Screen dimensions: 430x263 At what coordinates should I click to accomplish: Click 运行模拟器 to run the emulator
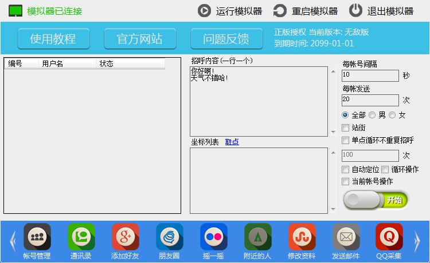click(x=230, y=11)
